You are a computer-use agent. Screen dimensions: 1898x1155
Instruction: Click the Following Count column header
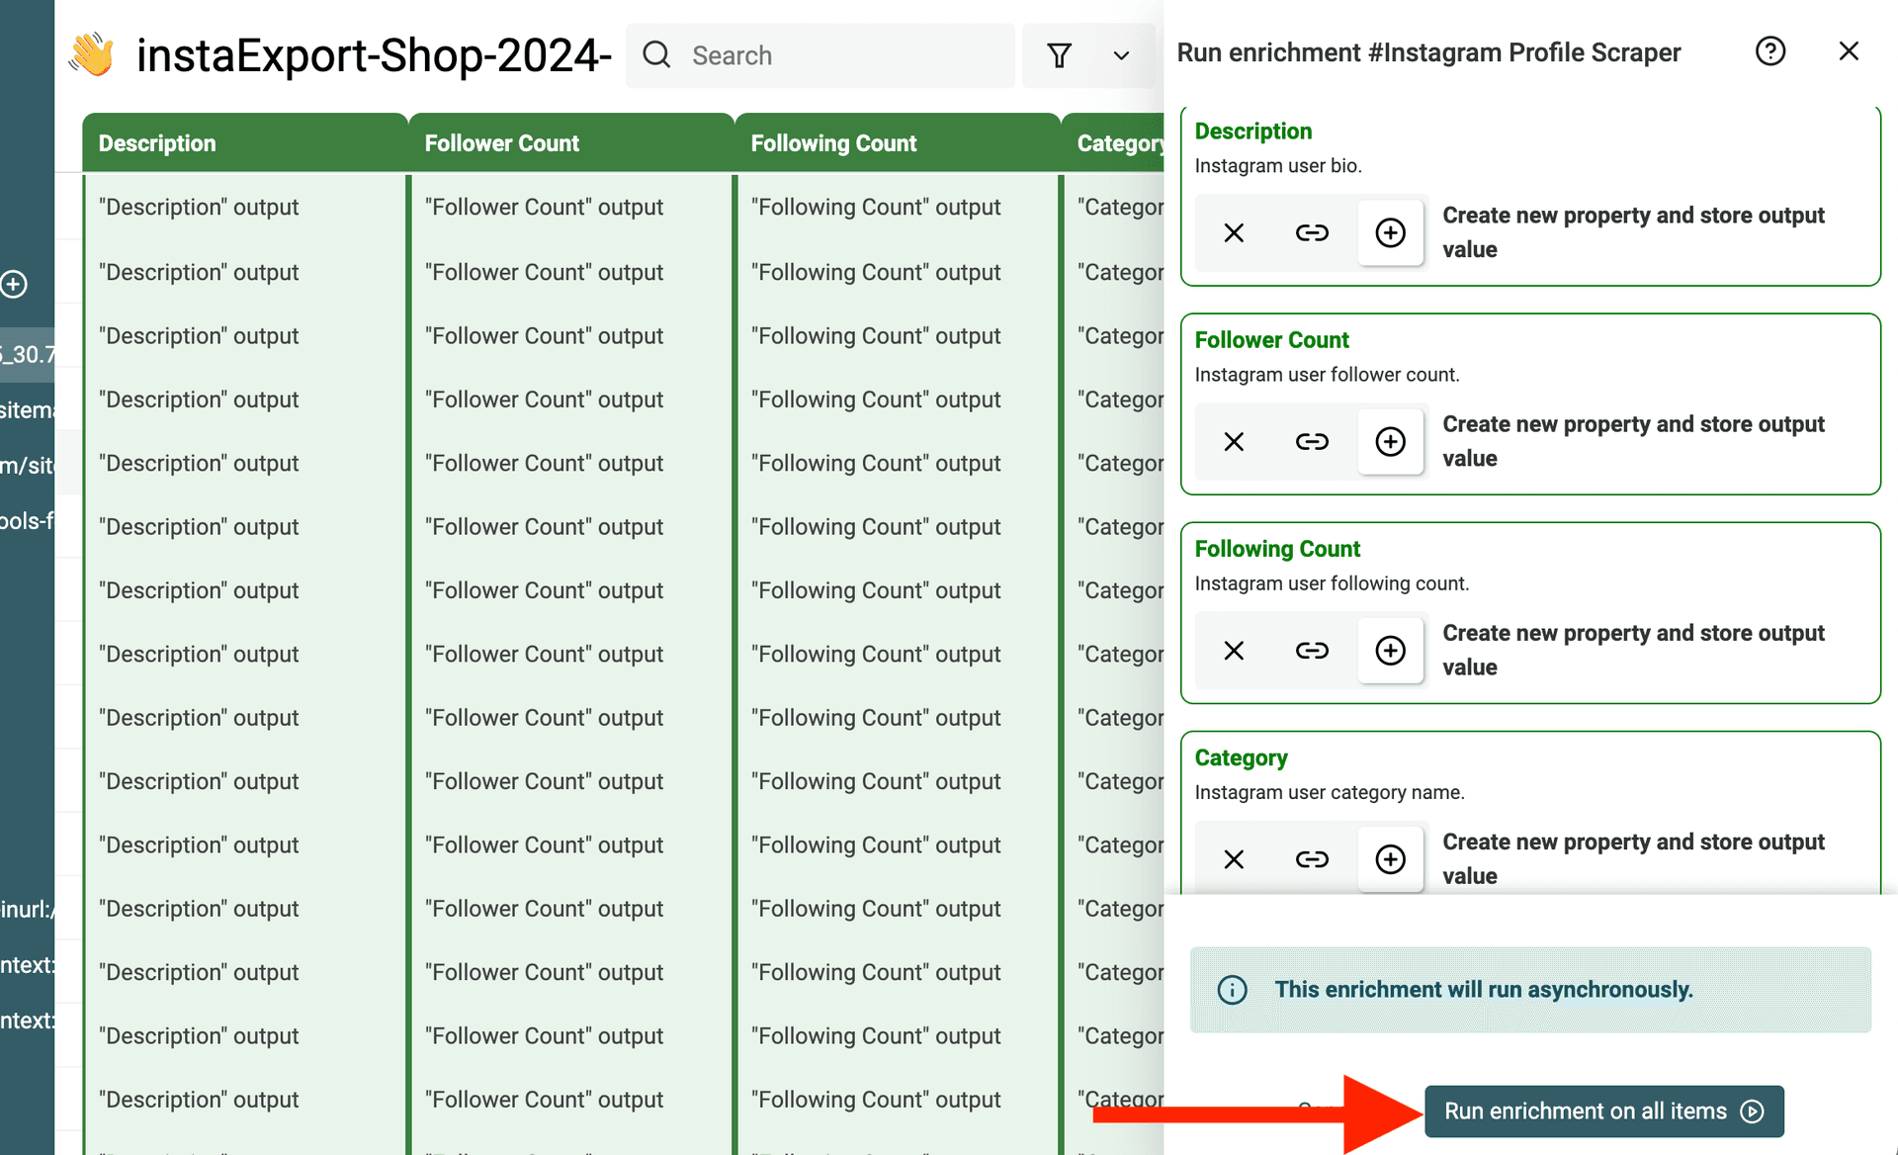tap(833, 143)
